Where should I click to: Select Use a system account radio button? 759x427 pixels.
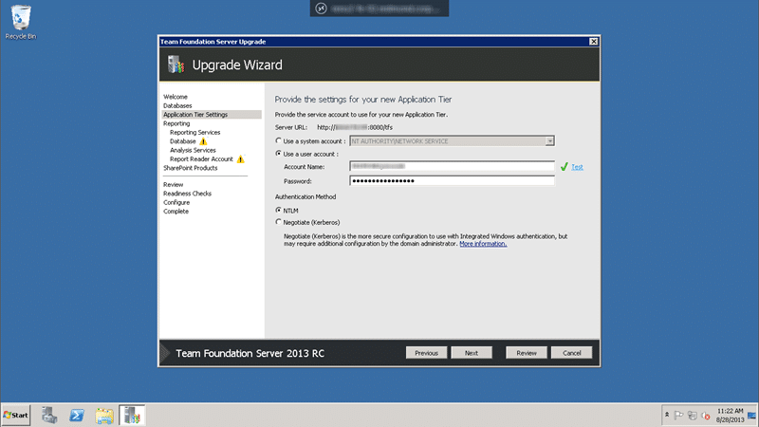[x=278, y=140]
